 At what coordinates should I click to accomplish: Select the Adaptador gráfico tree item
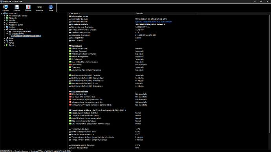click(x=16, y=25)
